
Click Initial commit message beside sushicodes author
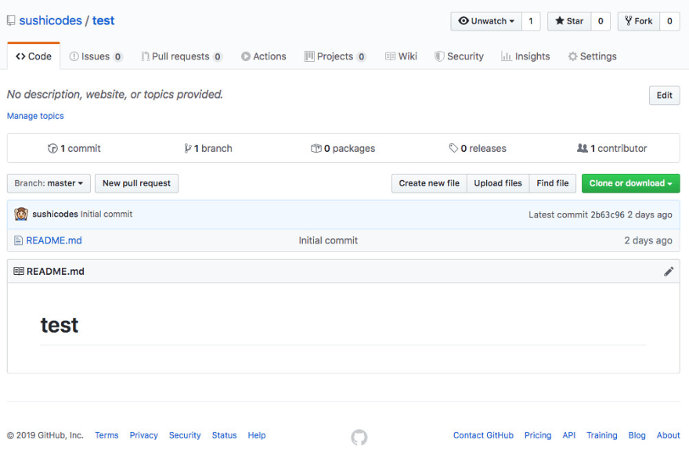pos(106,214)
